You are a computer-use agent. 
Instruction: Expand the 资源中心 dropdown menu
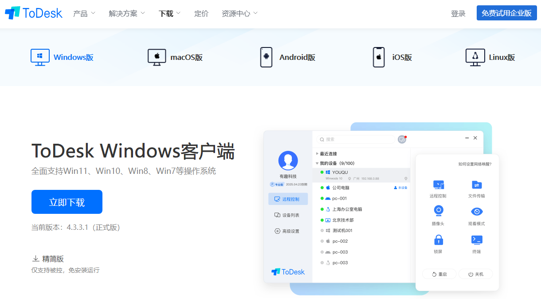coord(240,13)
